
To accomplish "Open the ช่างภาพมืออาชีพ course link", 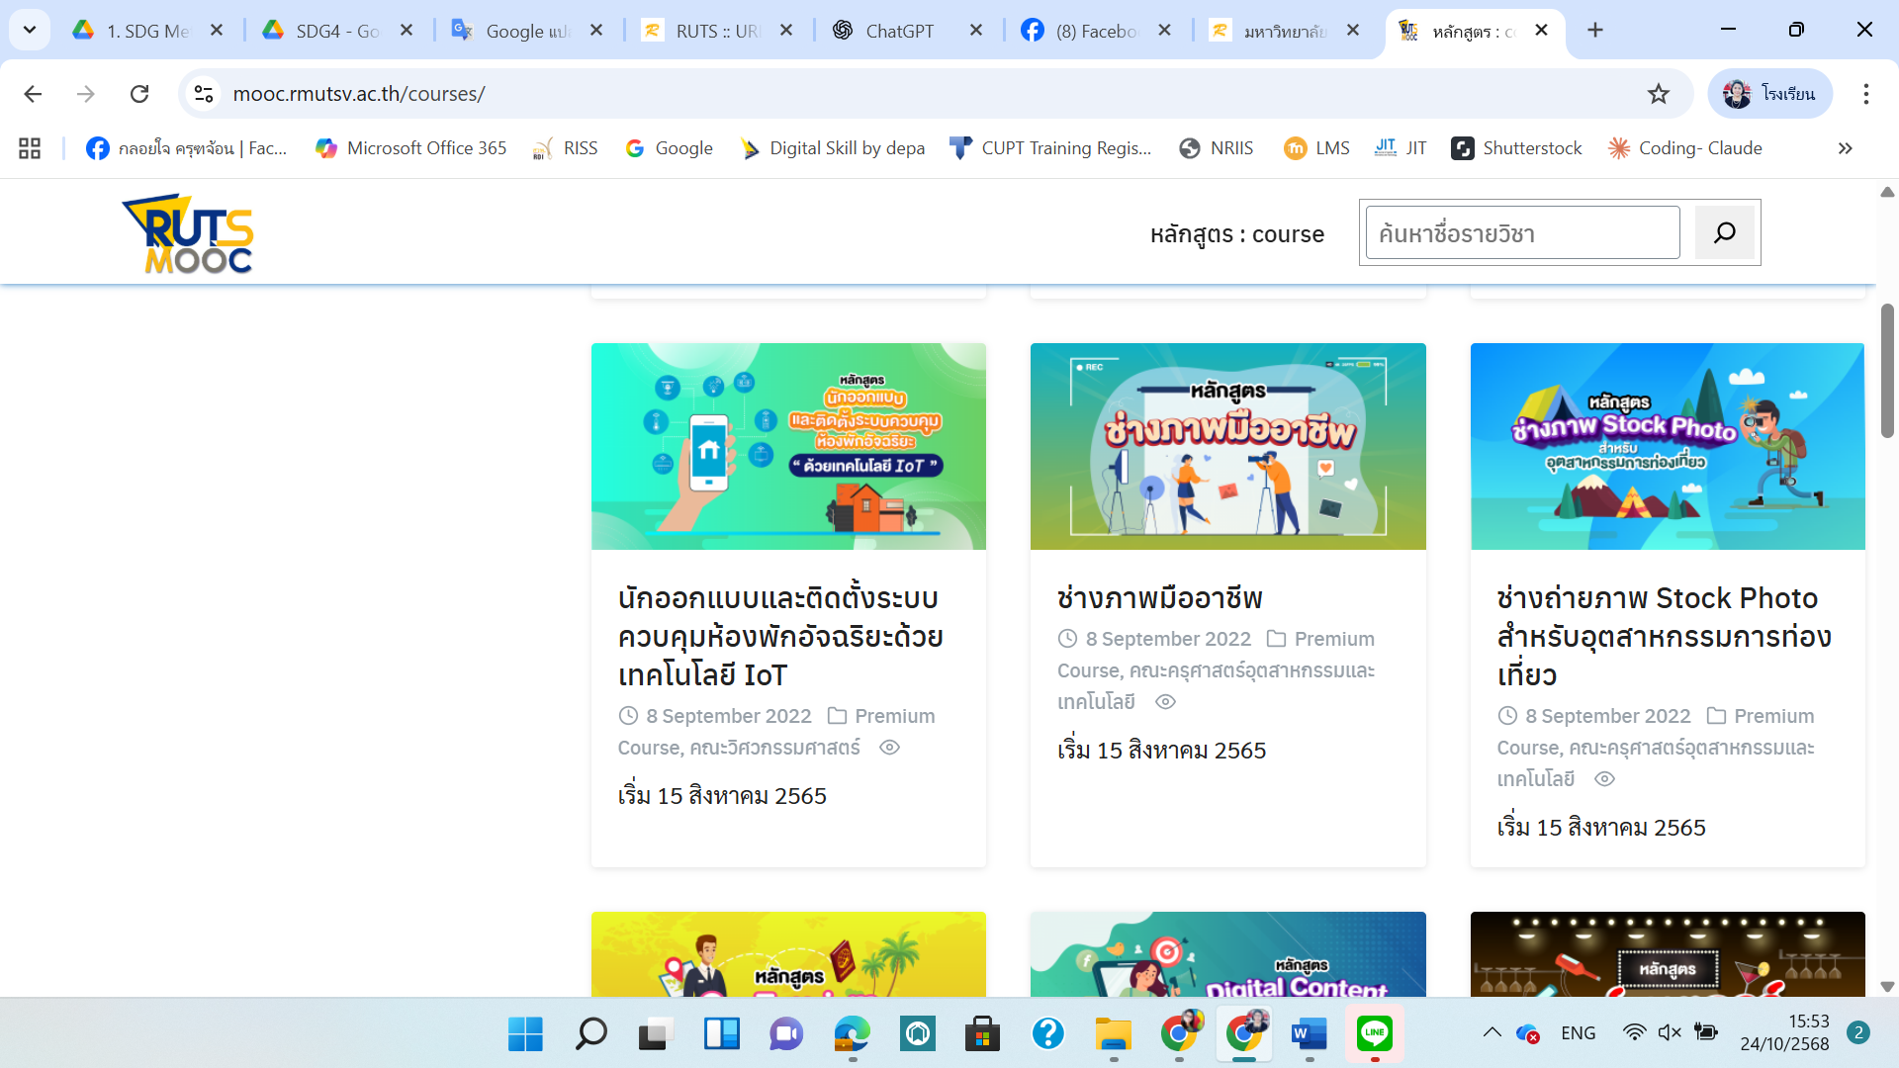I will [x=1159, y=597].
